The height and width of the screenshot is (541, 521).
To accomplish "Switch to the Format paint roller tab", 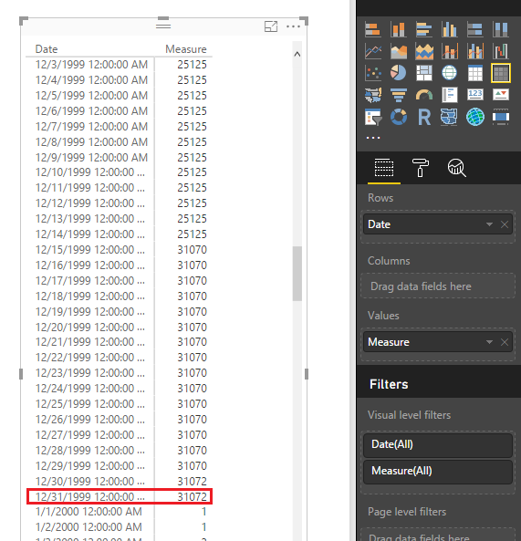I will pyautogui.click(x=421, y=168).
